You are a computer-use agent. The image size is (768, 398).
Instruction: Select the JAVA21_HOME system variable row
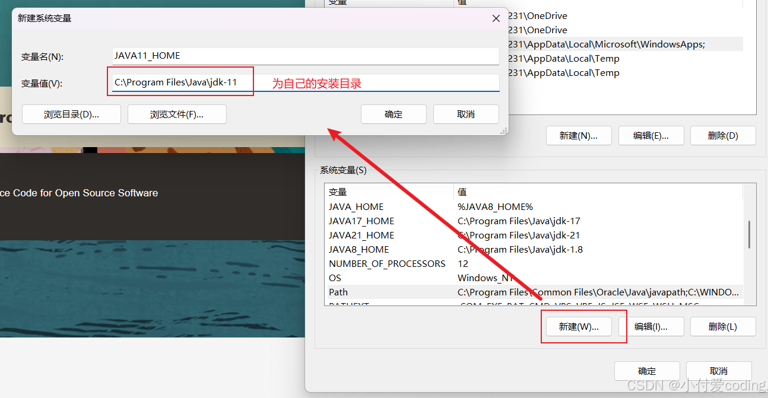point(534,235)
